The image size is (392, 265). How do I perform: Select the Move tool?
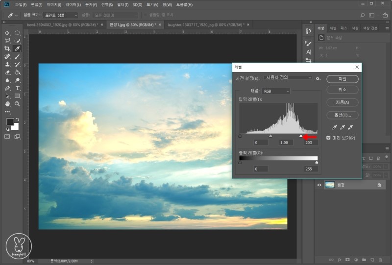(x=7, y=33)
